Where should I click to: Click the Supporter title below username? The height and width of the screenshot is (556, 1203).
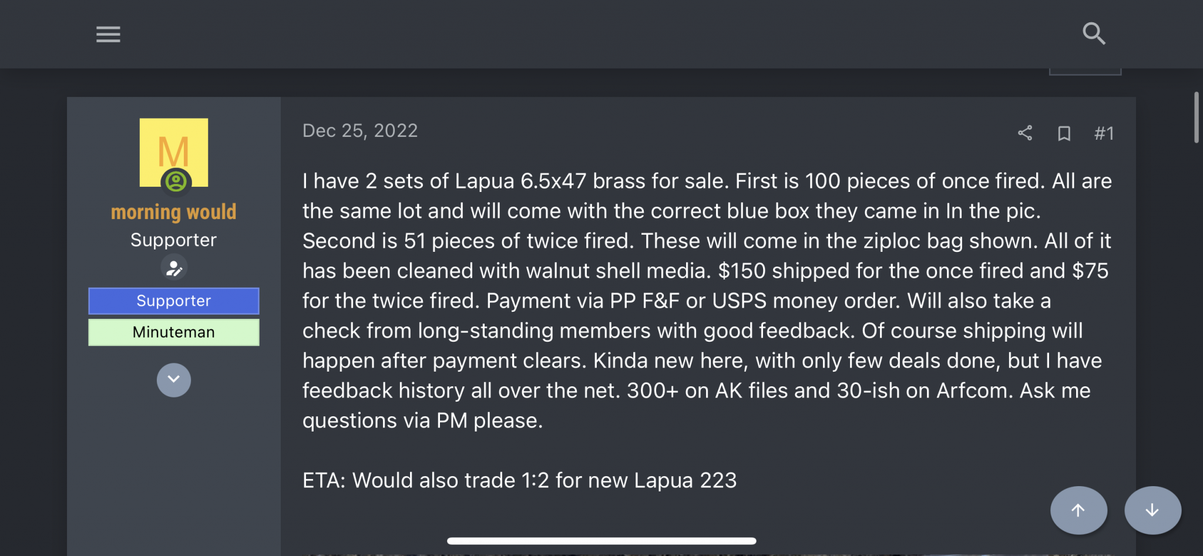(x=174, y=240)
